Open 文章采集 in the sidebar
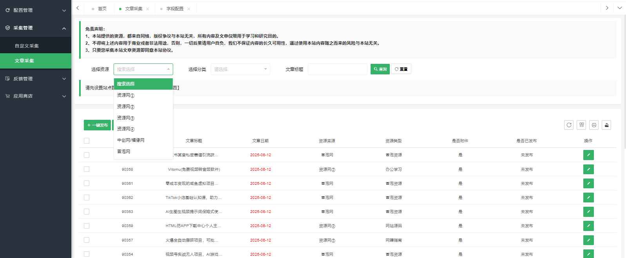 (x=36, y=61)
